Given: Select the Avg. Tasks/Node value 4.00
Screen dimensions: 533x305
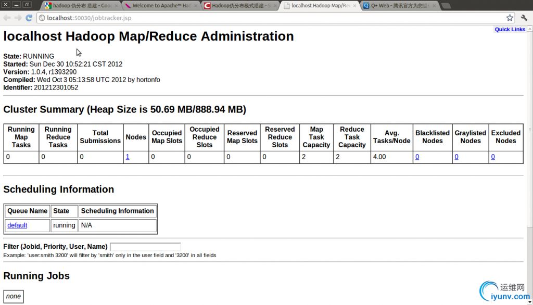Looking at the screenshot, I should coord(379,157).
